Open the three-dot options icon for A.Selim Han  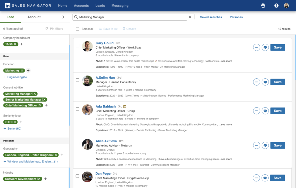(x=256, y=82)
